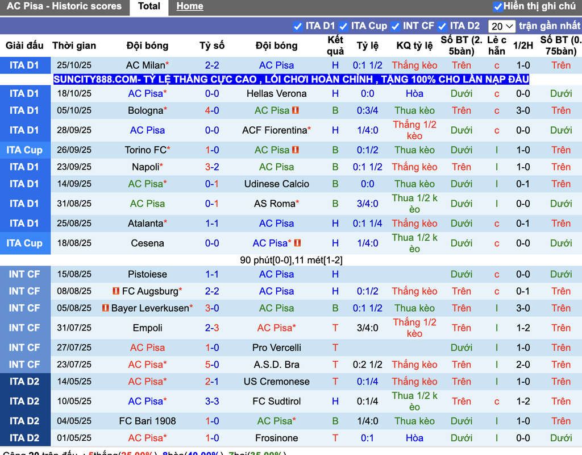Viewport: 582px width, 455px height.
Task: Click the 4-0 score of Bologna match
Action: [x=212, y=110]
